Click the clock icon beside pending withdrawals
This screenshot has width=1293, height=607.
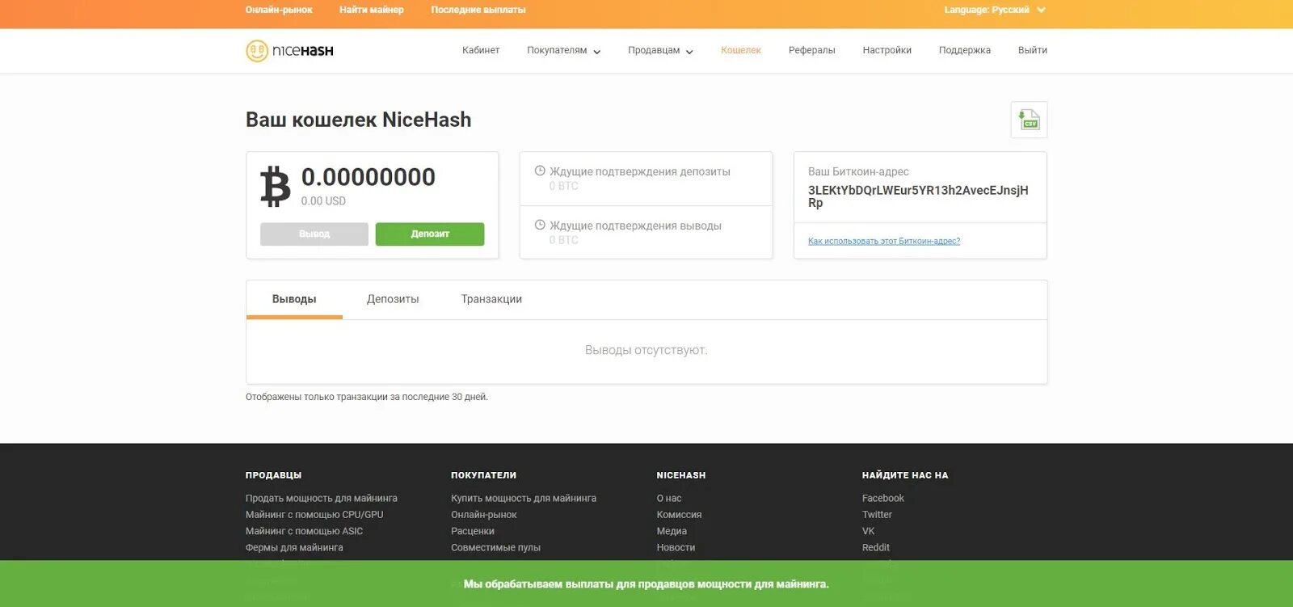(x=540, y=226)
